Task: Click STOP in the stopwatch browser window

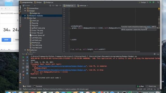Action: pos(6,40)
